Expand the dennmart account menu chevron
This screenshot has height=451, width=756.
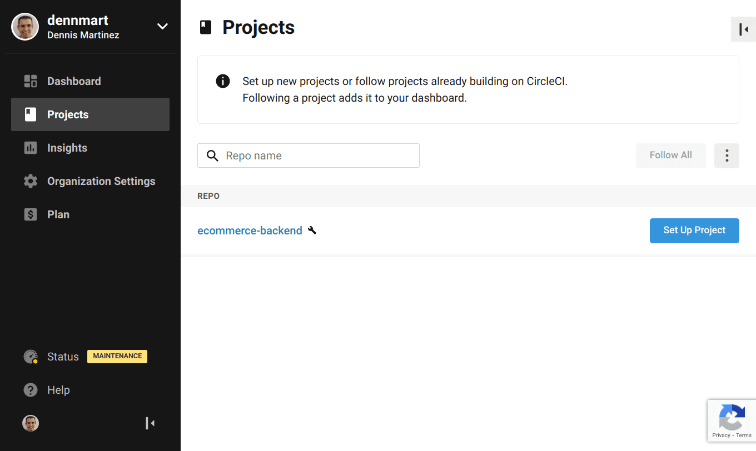[x=162, y=26]
